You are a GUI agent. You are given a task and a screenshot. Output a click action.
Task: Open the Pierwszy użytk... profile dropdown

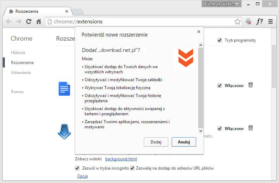221,4
